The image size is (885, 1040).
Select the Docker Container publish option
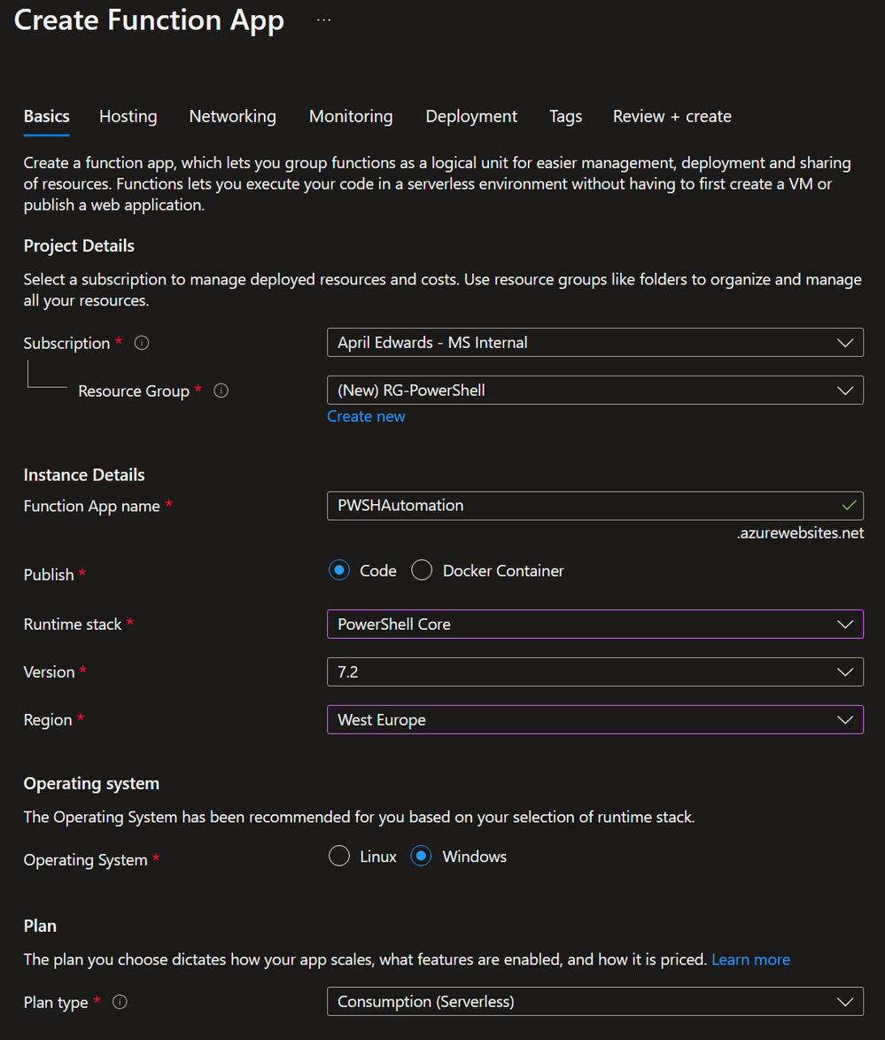[x=422, y=570]
